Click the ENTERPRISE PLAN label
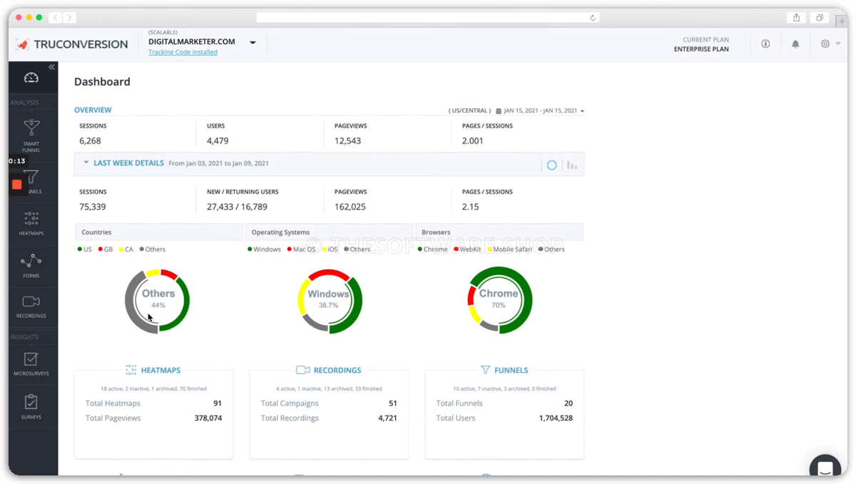 click(x=701, y=50)
